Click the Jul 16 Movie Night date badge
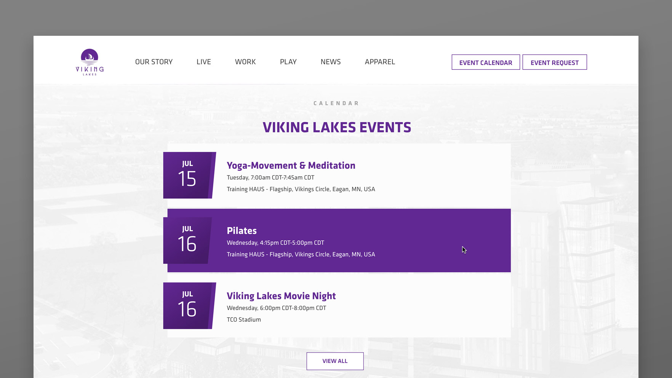Viewport: 672px width, 378px height. coord(187,306)
